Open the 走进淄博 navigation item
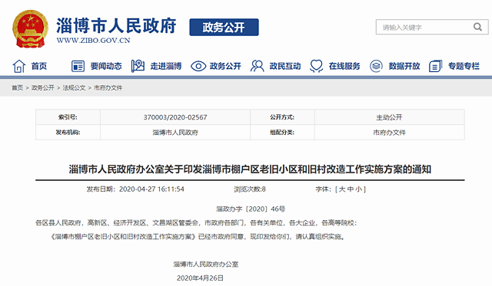 coord(166,66)
